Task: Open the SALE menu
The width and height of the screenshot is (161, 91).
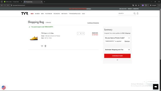Action: click(x=83, y=14)
